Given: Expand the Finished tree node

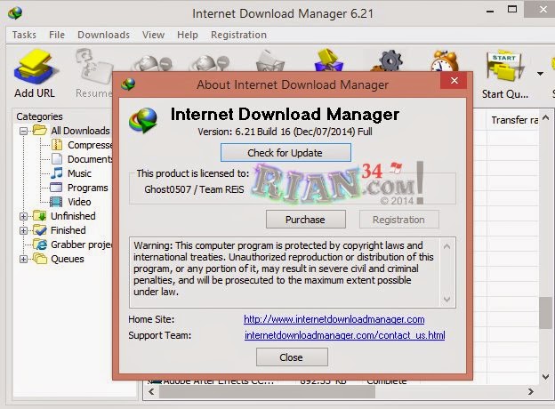Looking at the screenshot, I should click(x=23, y=230).
